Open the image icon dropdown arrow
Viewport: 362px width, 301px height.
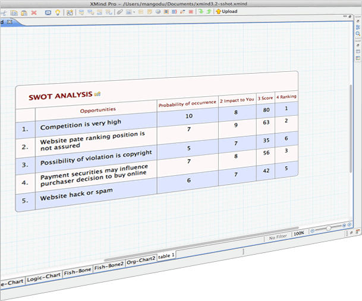134,12
